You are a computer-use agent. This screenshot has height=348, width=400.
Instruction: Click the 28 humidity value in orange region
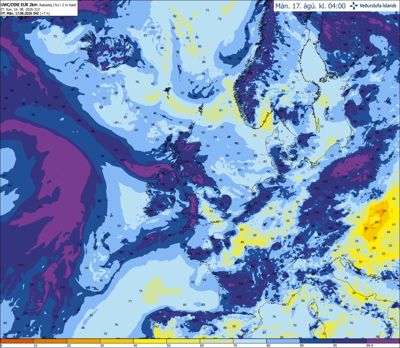pyautogui.click(x=375, y=238)
